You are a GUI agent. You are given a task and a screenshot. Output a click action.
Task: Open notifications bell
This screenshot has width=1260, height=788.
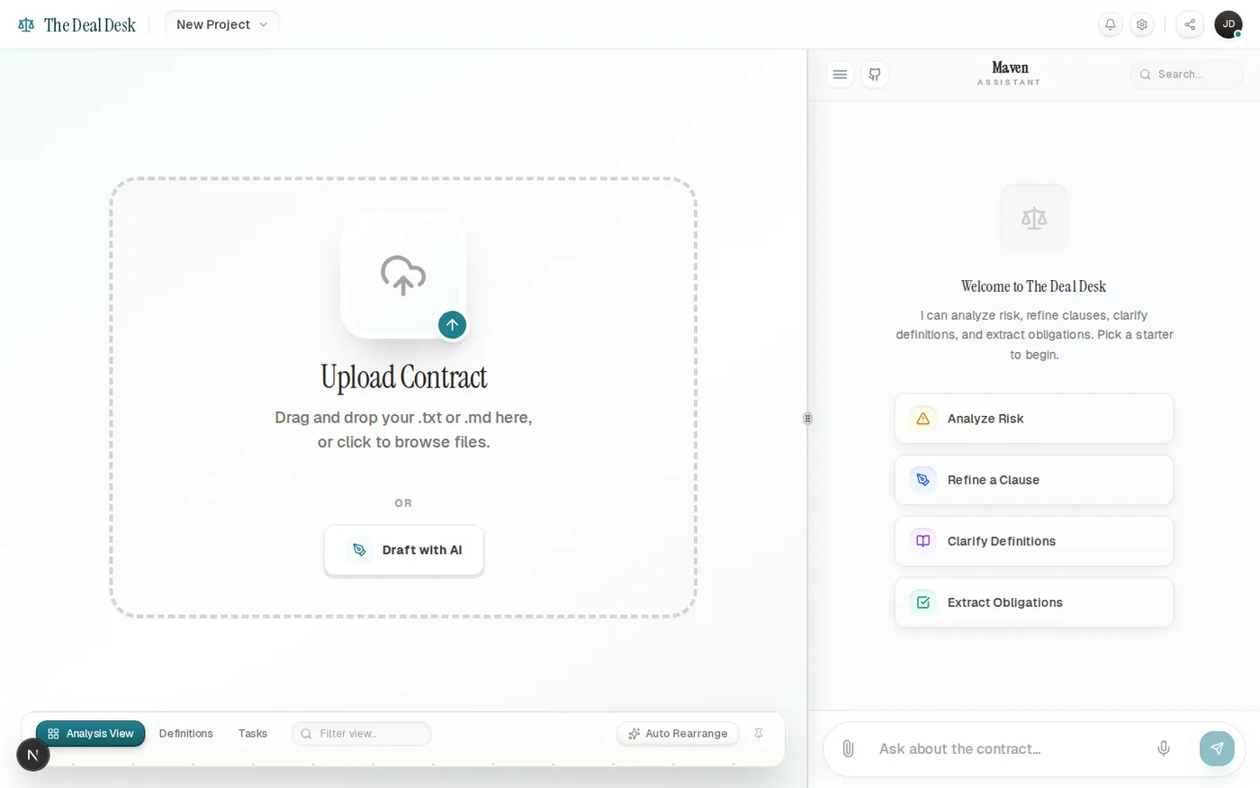click(1110, 24)
